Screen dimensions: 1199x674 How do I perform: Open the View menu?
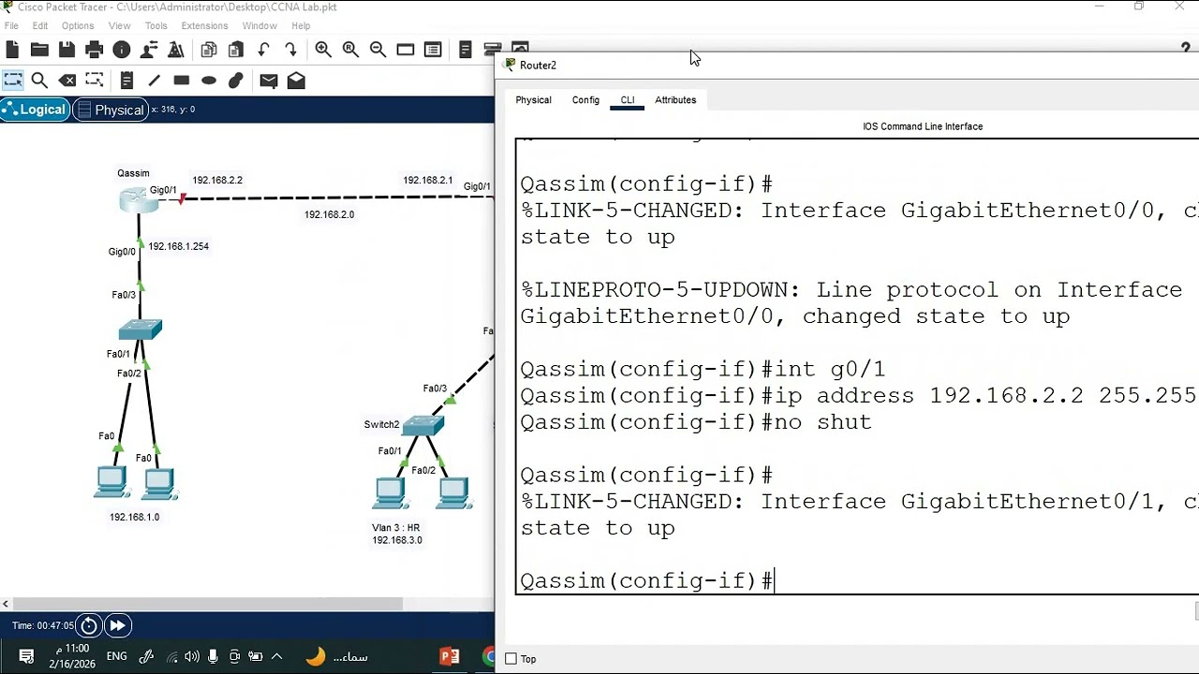tap(119, 26)
